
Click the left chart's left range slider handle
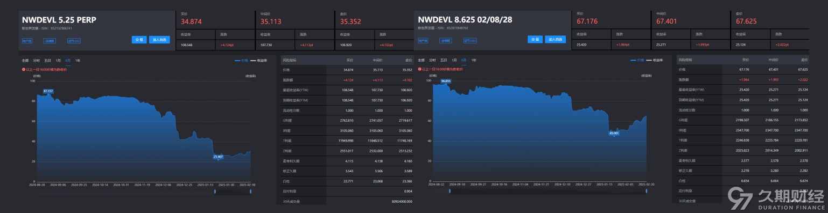215,191
